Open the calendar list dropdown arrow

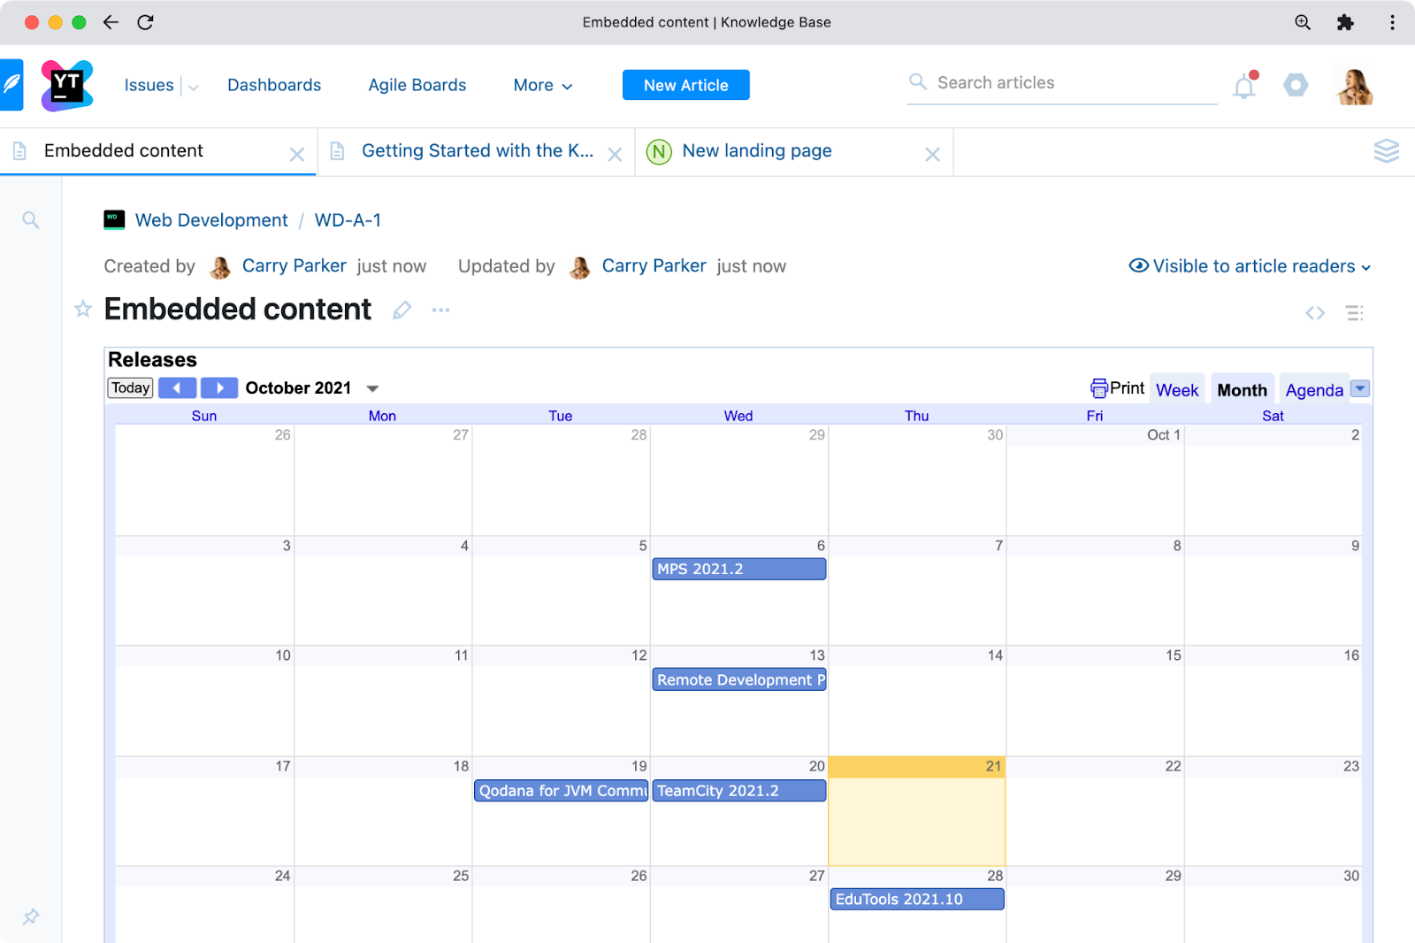point(1361,388)
